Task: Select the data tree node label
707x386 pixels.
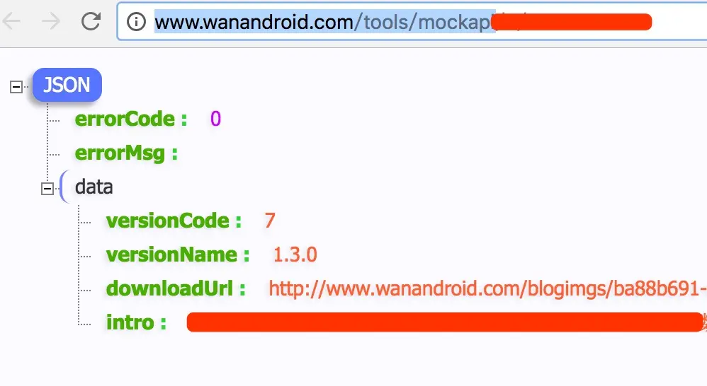Action: click(94, 187)
